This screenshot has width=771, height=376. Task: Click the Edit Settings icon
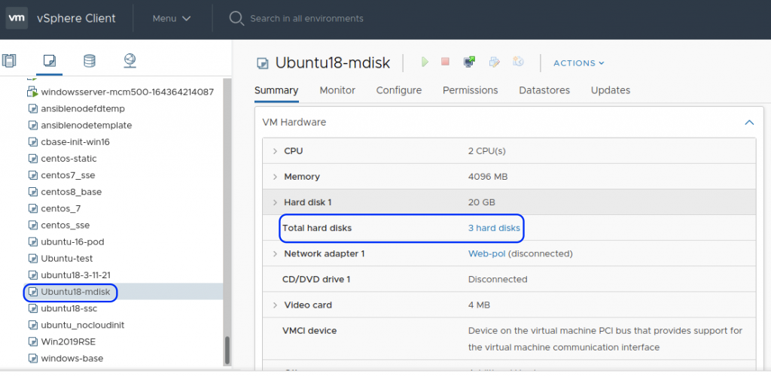coord(495,62)
